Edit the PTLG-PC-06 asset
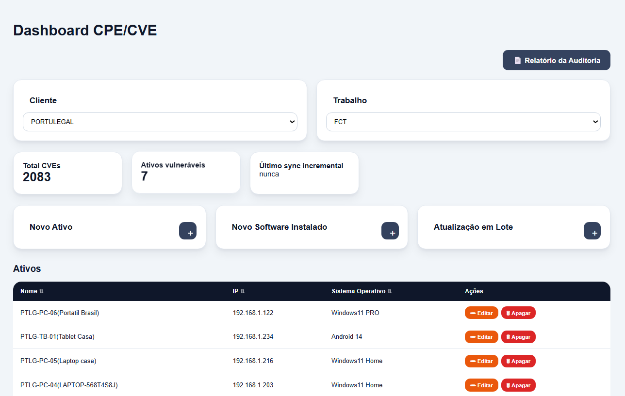The image size is (625, 396). tap(481, 313)
